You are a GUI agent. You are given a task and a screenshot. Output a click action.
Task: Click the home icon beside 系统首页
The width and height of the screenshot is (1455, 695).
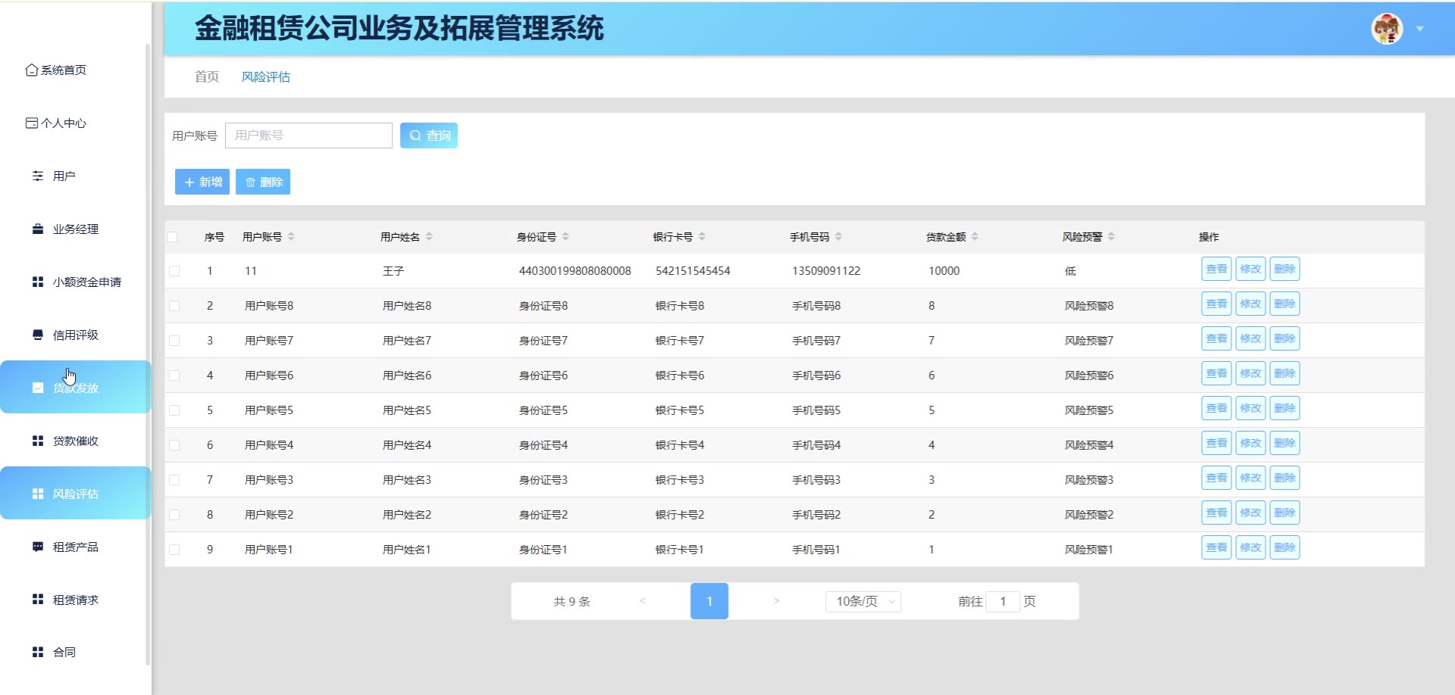point(31,70)
